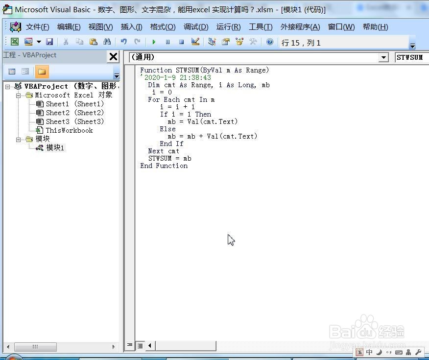Screen dimensions: 429x360
Task: Open the (通用) object dropdown
Action: pos(383,57)
